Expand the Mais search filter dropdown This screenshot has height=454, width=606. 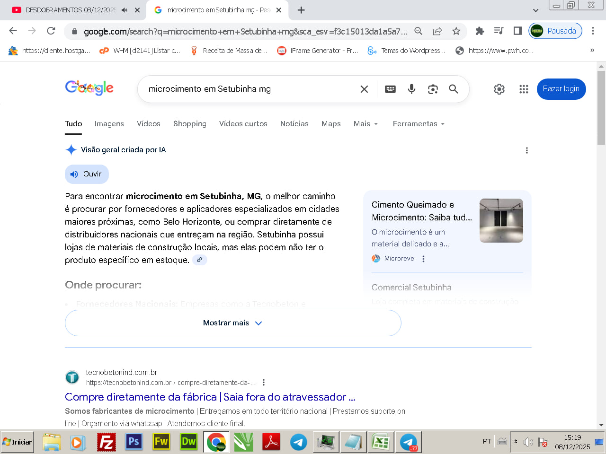coord(365,124)
